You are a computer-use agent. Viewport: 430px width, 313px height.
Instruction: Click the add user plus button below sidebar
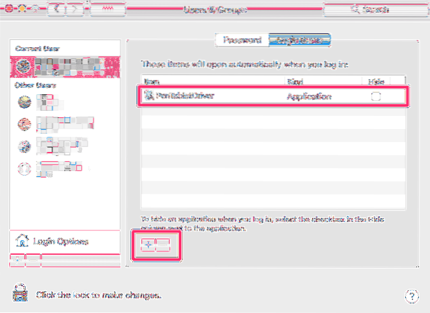point(18,259)
